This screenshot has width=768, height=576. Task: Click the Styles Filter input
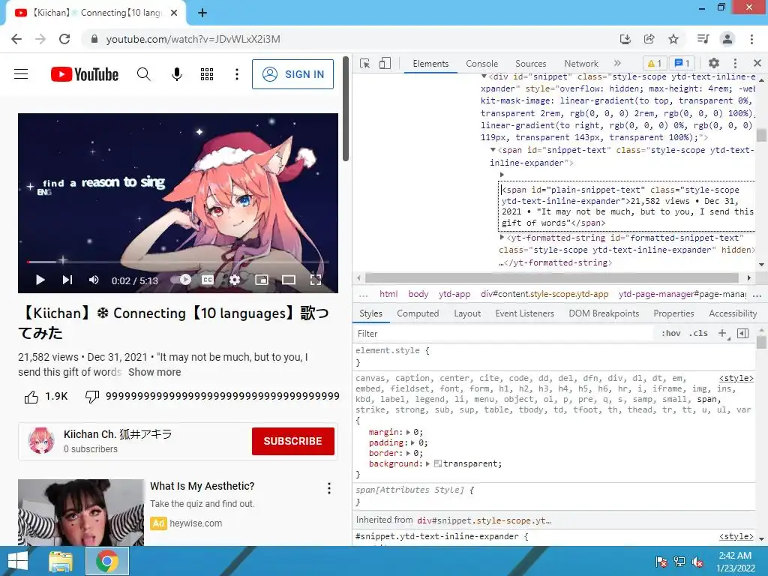(x=505, y=334)
